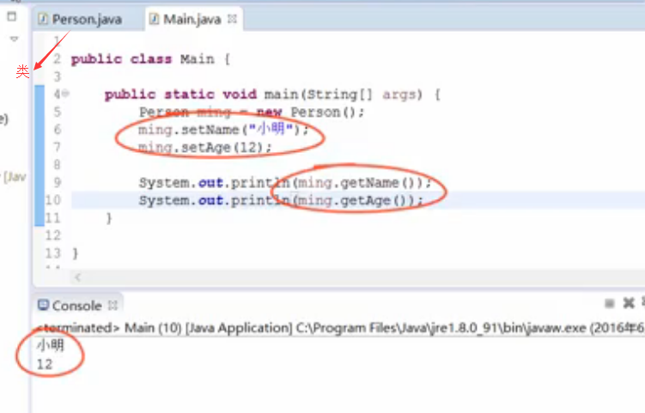Click the Console monitor icon
The width and height of the screenshot is (645, 413).
[43, 305]
